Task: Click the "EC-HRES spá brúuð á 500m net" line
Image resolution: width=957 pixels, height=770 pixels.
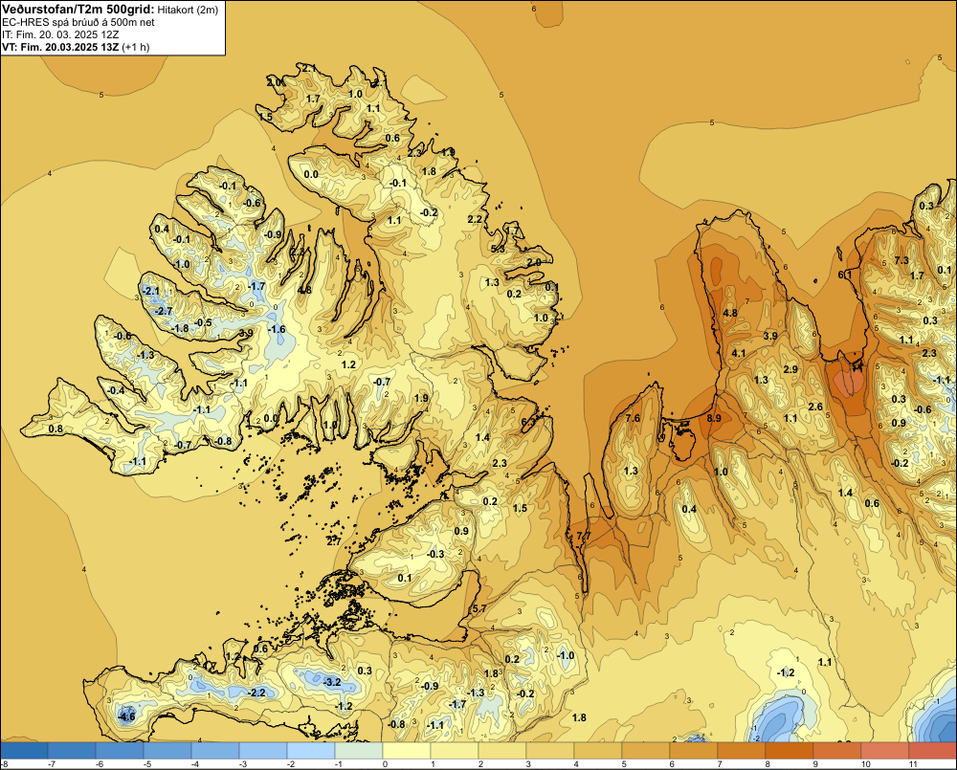Action: (78, 22)
